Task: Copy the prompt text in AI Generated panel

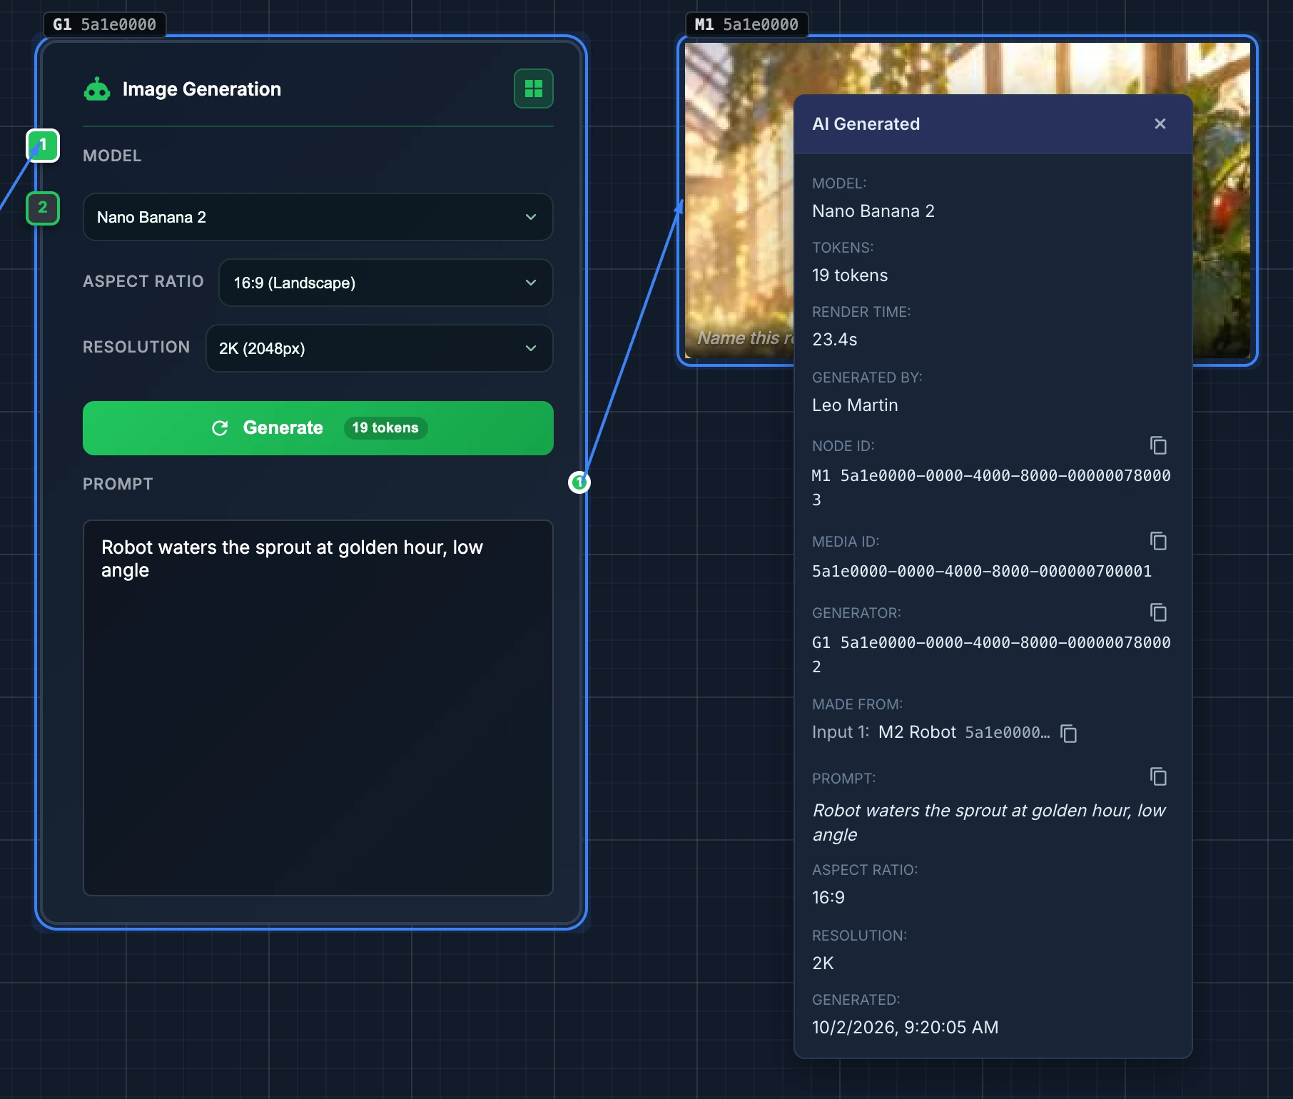Action: click(1158, 776)
